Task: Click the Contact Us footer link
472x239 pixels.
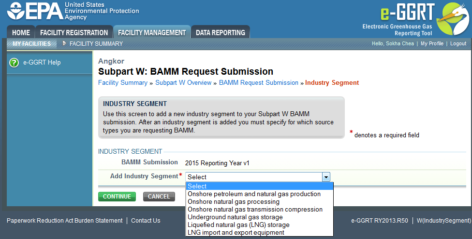Action: click(x=146, y=221)
